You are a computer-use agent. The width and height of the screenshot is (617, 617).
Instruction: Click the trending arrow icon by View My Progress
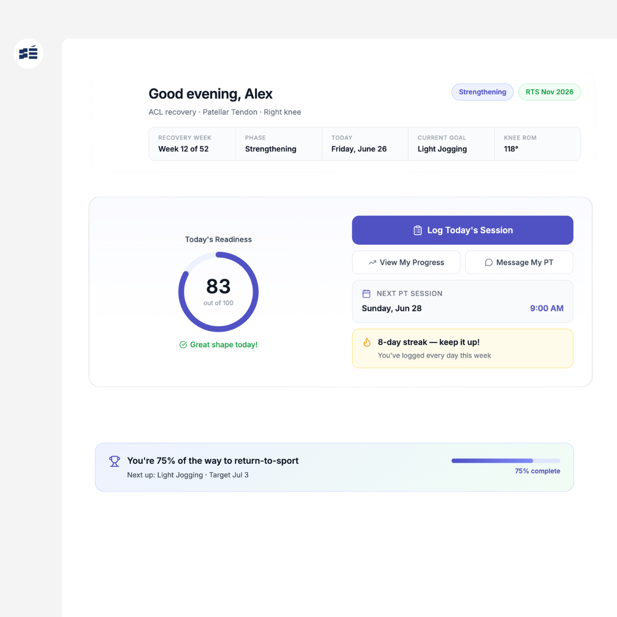tap(372, 262)
